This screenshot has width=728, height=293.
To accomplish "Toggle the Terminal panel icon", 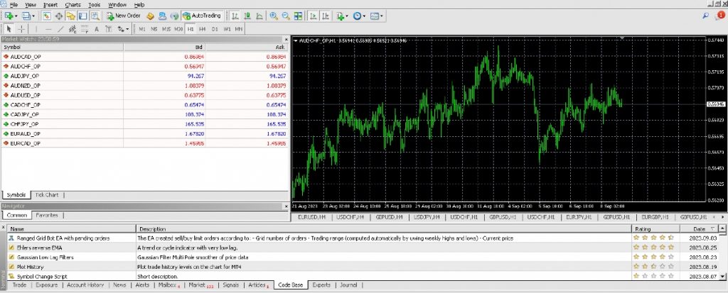I will click(x=82, y=16).
